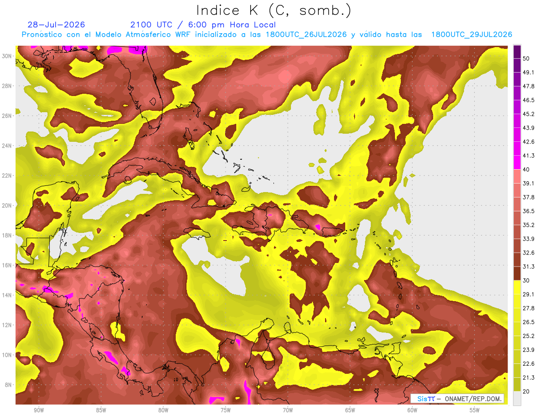
Task: Click the colorbar value 49.1
Action: [529, 72]
